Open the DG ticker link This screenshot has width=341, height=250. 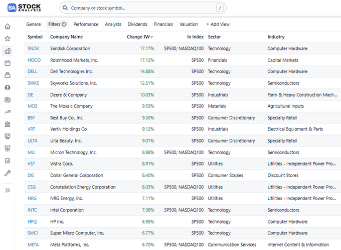(31, 175)
